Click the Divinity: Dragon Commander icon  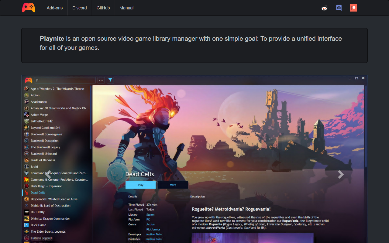27,218
